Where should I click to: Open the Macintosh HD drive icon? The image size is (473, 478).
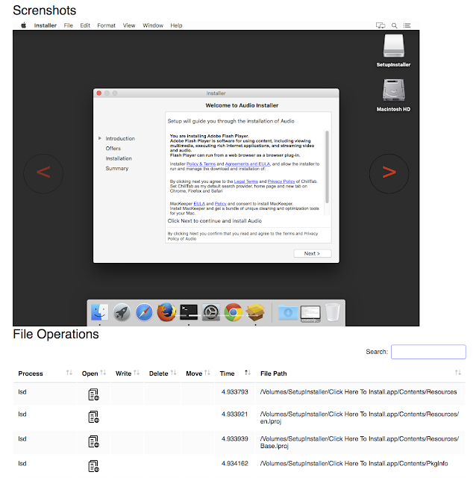(393, 95)
